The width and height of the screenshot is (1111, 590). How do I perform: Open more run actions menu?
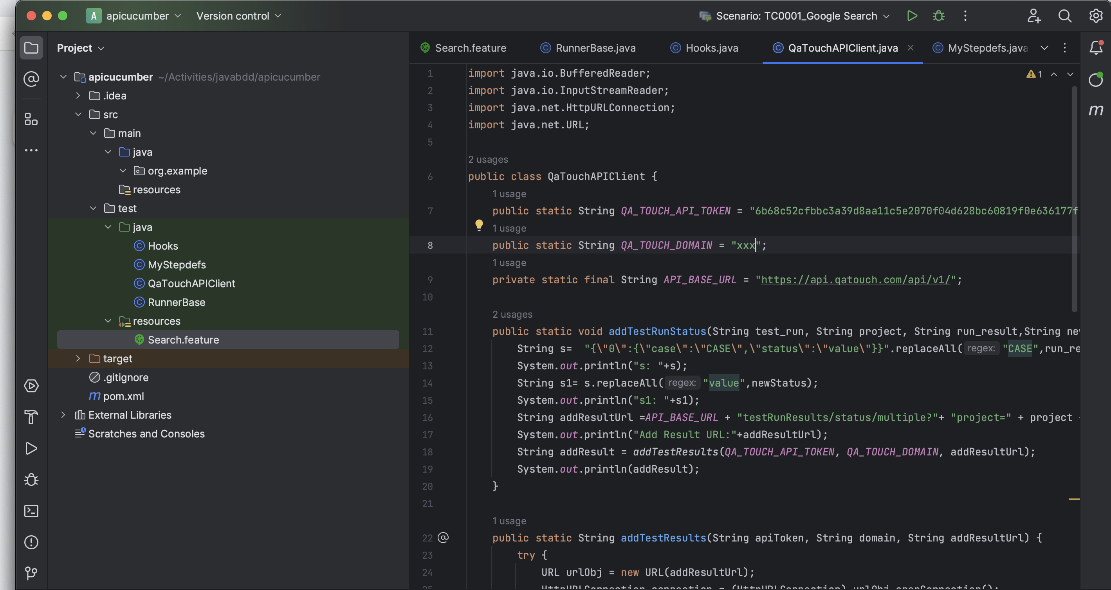click(965, 16)
